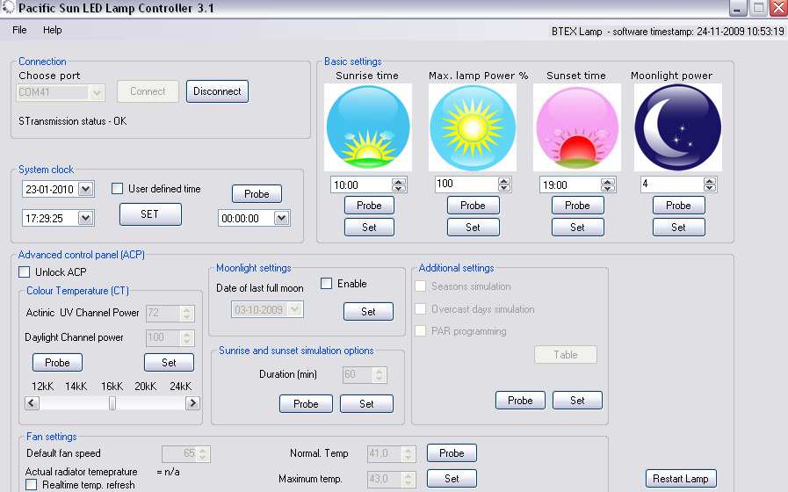Click the Moonlight power moon icon
Screen dimensions: 788x492
(677, 127)
